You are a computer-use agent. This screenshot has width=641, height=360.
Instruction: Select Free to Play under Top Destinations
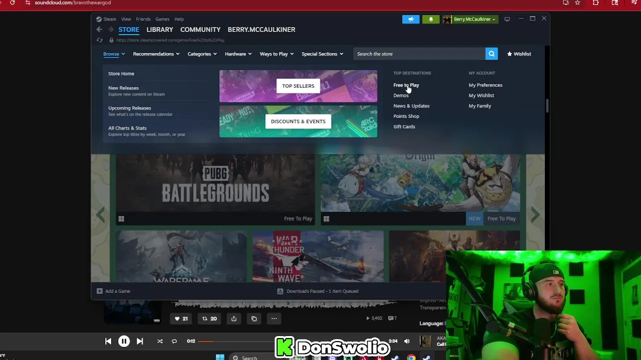tap(406, 85)
